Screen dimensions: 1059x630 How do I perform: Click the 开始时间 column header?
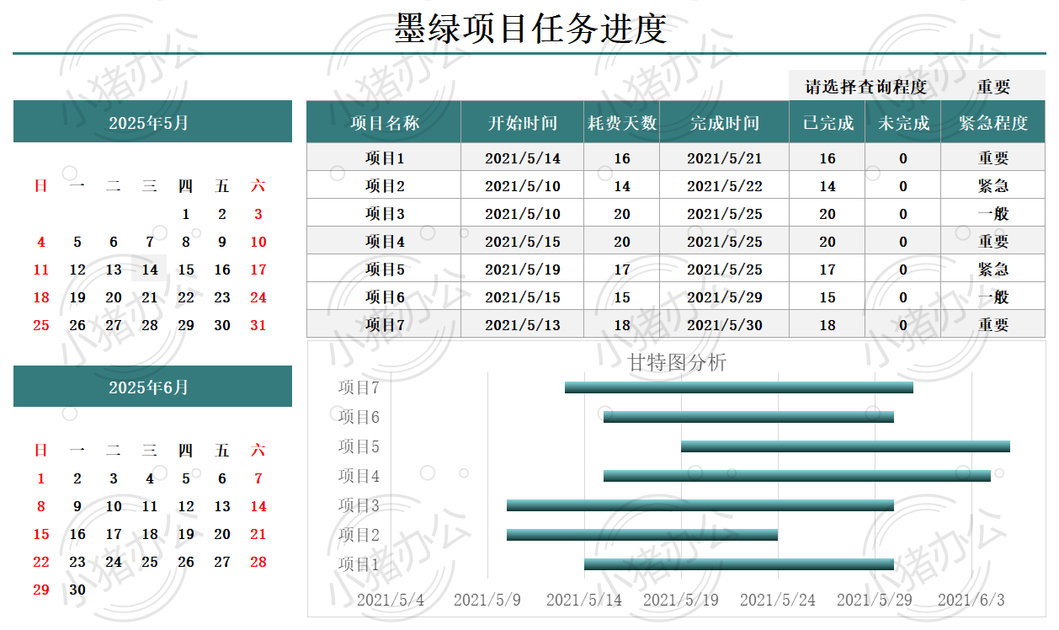click(522, 123)
